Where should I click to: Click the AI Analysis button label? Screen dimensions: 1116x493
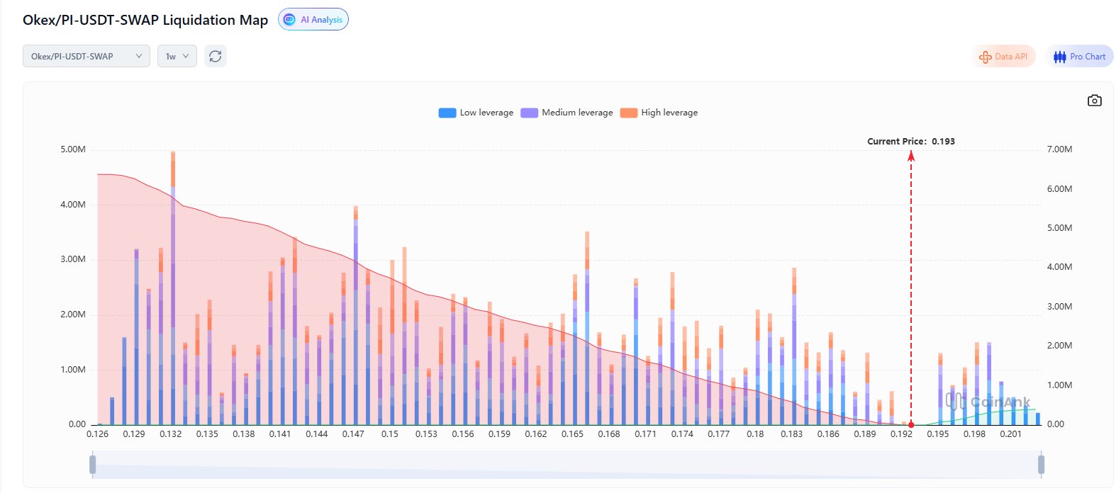321,20
